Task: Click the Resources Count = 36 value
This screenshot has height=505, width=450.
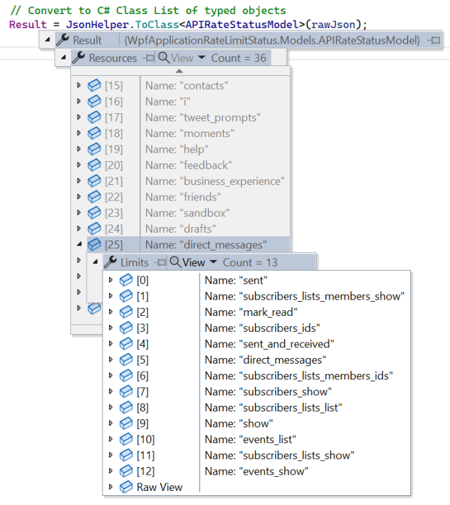Action: tap(239, 58)
